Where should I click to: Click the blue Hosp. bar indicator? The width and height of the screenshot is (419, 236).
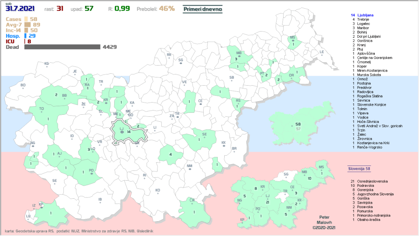(25, 36)
